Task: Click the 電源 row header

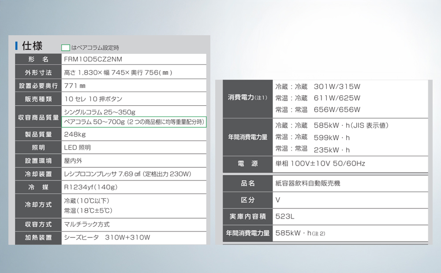Action: (247, 163)
